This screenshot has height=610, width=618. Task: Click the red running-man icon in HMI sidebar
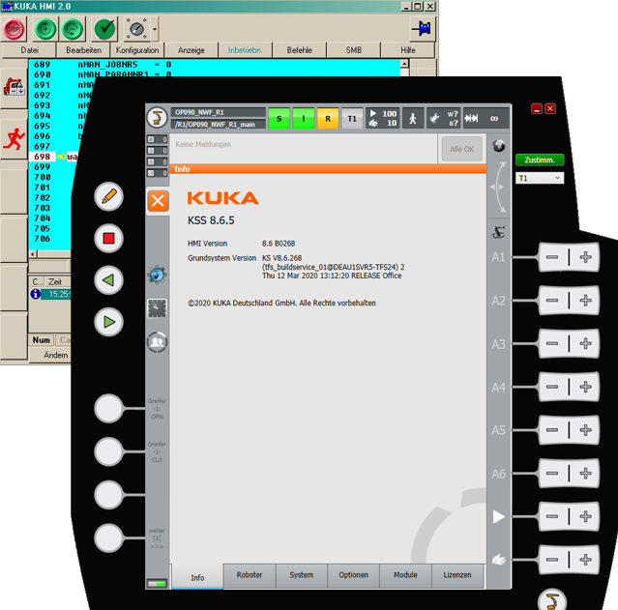click(14, 138)
